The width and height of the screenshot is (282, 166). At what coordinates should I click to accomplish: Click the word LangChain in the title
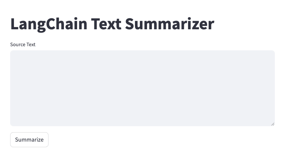click(49, 24)
